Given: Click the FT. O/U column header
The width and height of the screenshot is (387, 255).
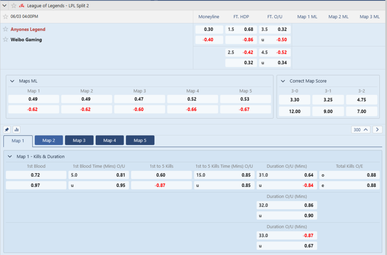Looking at the screenshot, I should [x=275, y=17].
